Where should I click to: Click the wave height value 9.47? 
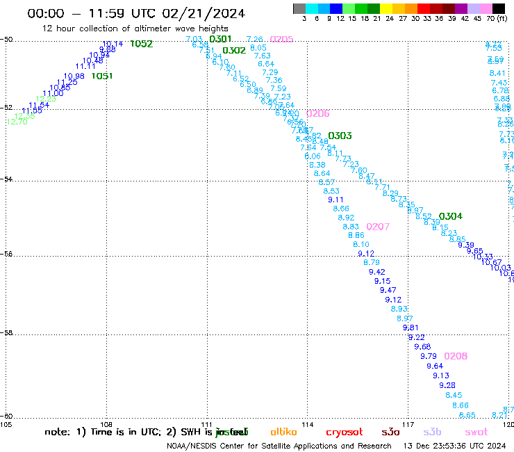[388, 290]
